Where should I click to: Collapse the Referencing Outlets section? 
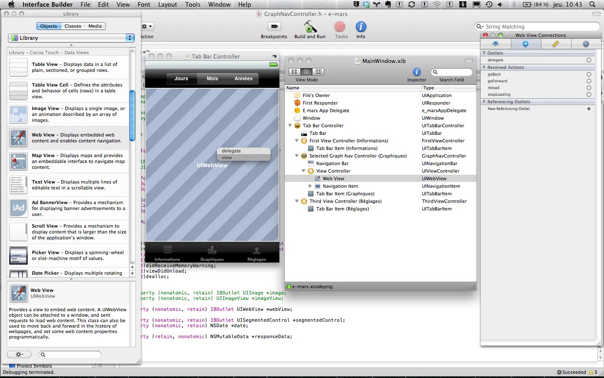484,102
